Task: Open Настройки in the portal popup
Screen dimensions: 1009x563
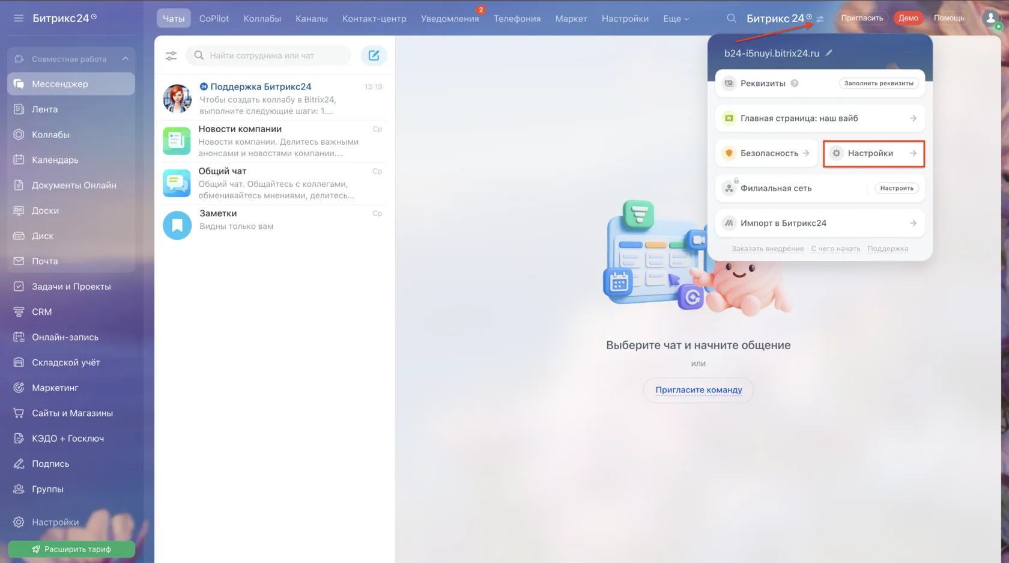Action: (873, 153)
